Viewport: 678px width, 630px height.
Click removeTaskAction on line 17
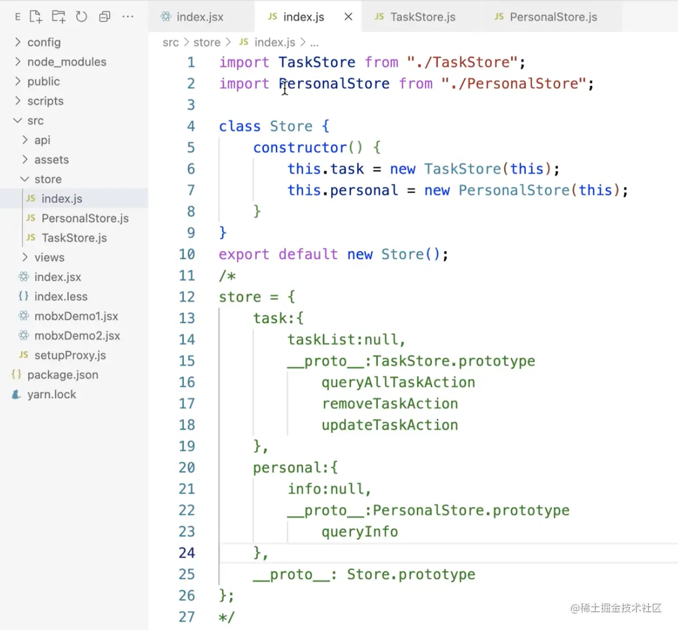pos(390,404)
